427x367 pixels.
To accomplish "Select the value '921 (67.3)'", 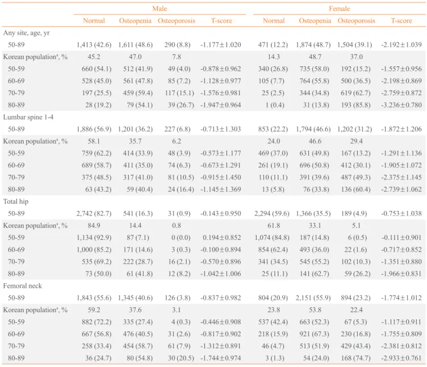I will point(314,334).
